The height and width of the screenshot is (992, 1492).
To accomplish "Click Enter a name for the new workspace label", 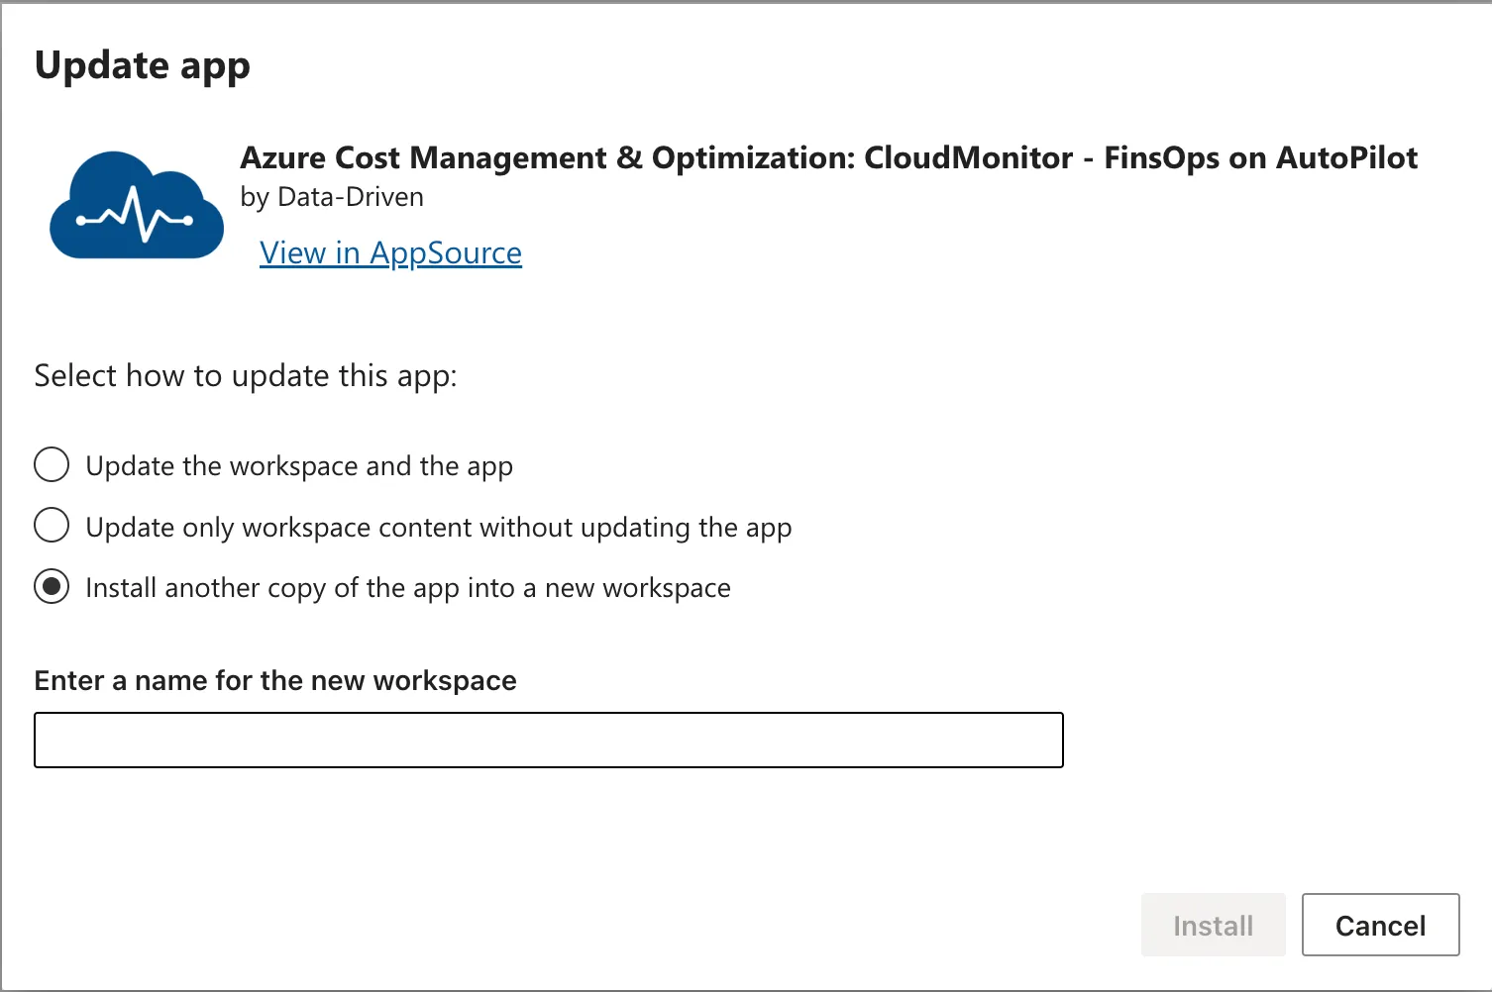I will 275,681.
